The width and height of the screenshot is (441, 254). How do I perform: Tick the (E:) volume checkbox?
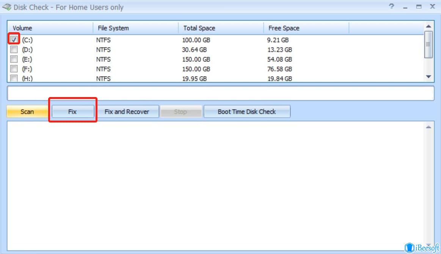14,59
